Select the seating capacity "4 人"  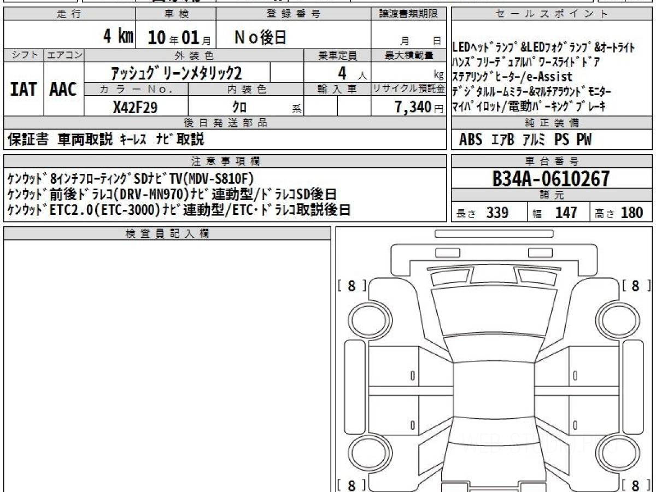click(352, 73)
